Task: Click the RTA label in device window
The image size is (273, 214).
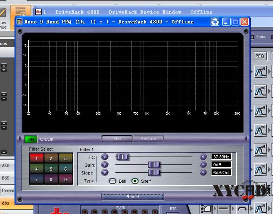Action: [x=173, y=209]
